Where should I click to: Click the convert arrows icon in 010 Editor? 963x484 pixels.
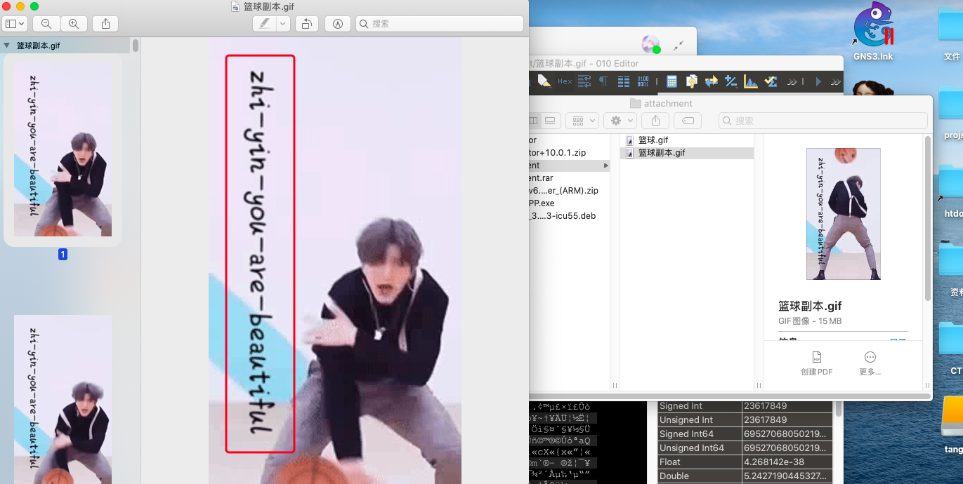(712, 81)
